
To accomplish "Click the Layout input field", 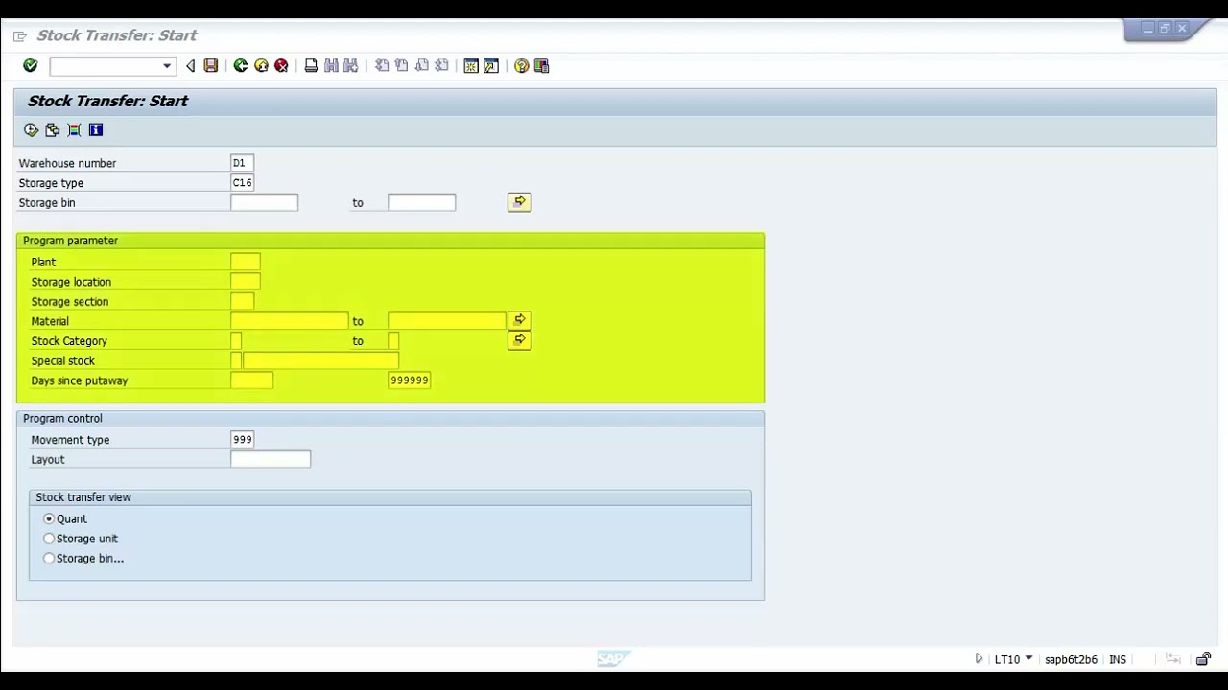I will pyautogui.click(x=271, y=459).
